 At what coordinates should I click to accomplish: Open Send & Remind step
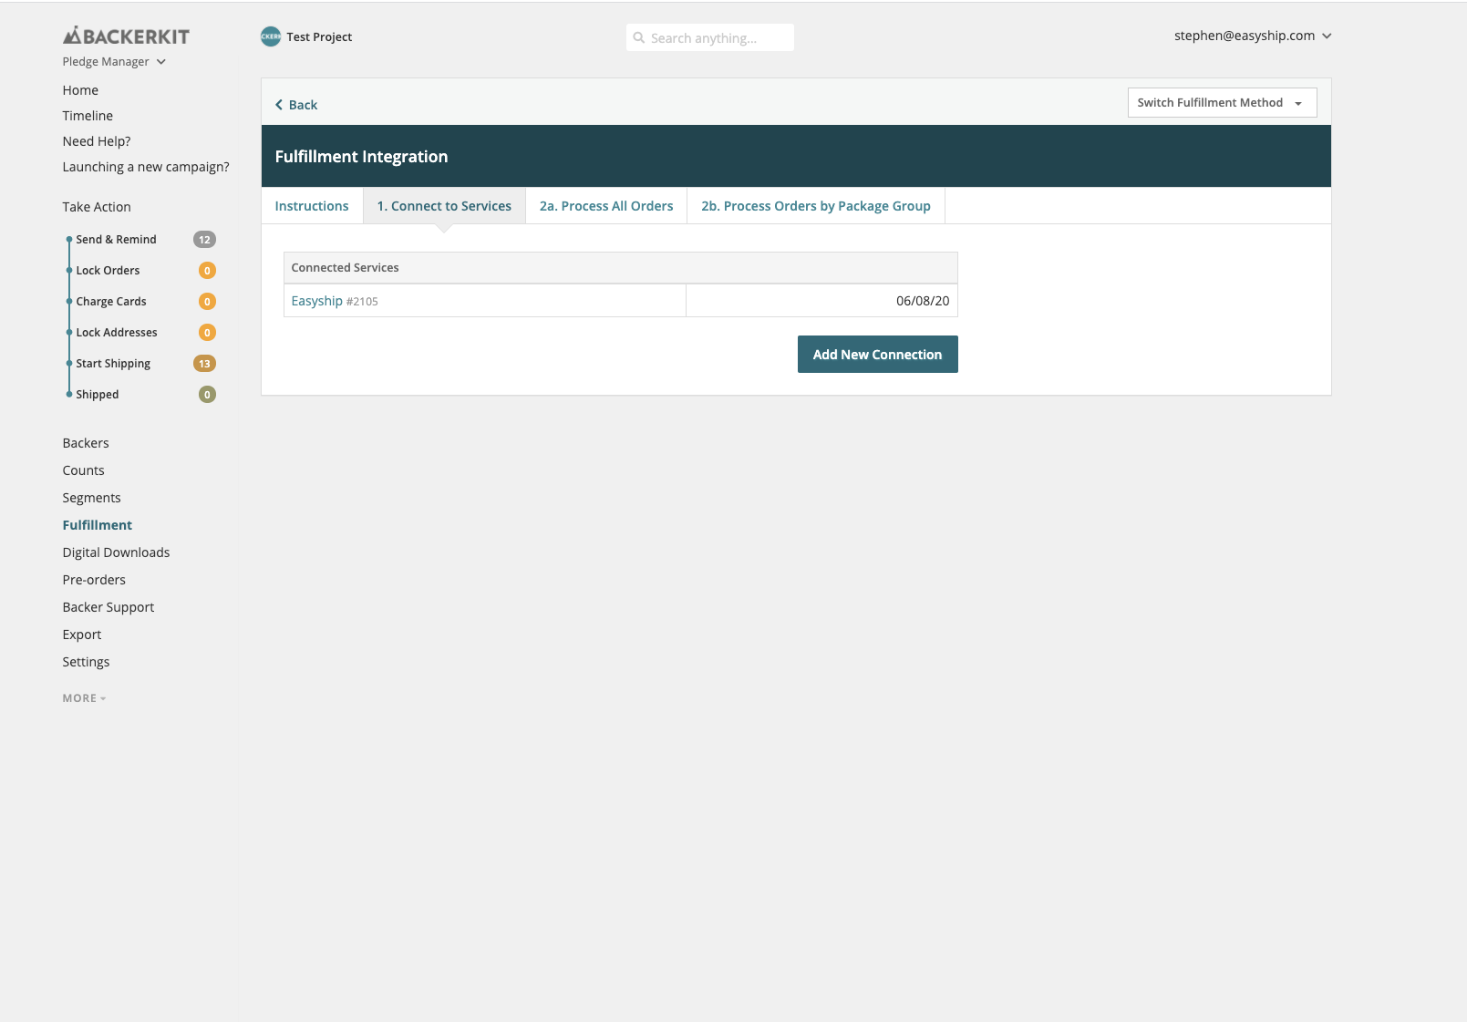click(x=116, y=240)
